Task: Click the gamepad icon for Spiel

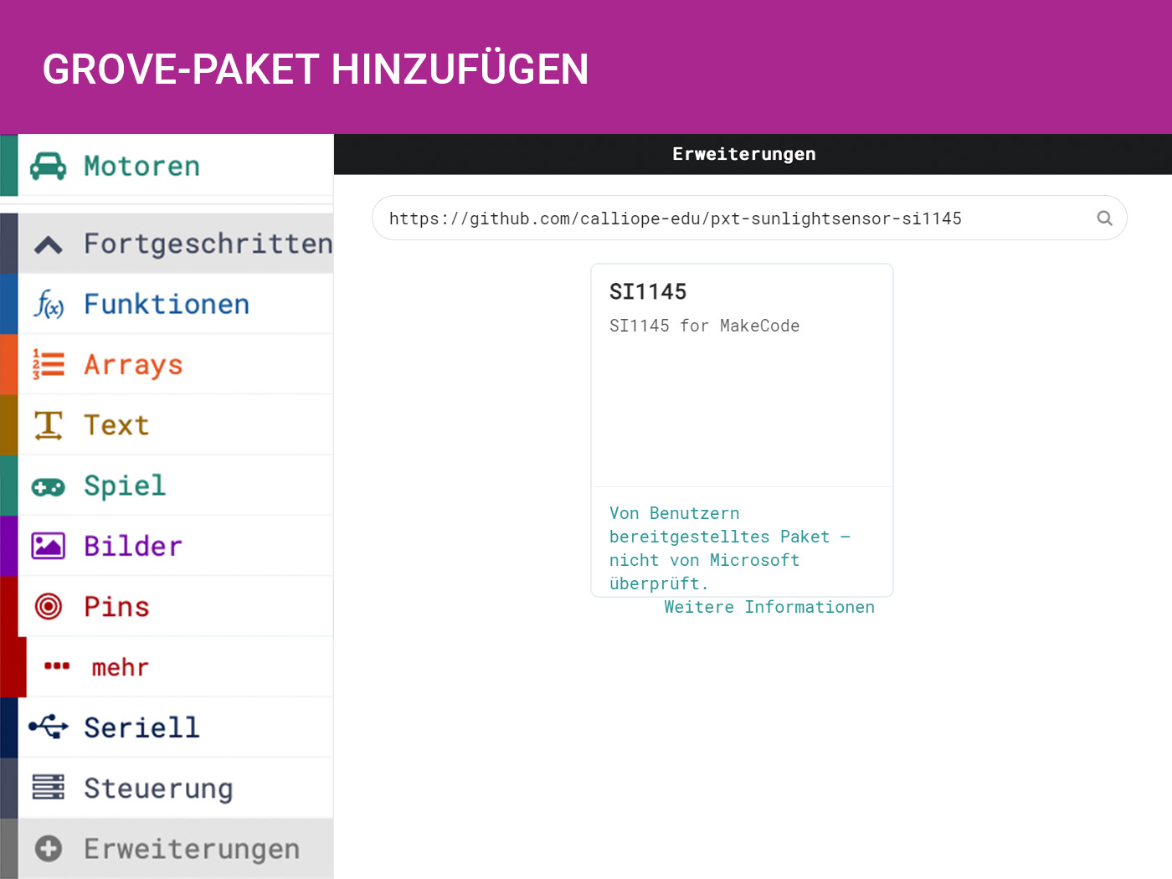Action: pyautogui.click(x=49, y=486)
